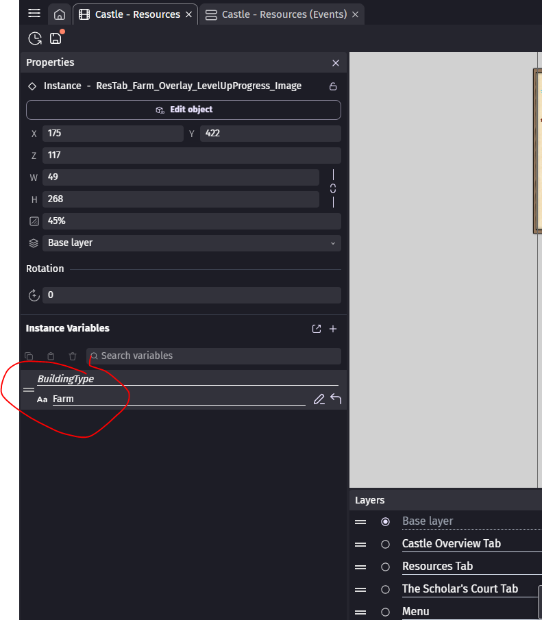Grab The Scholar's Court Tab drag handle
Image resolution: width=542 pixels, height=620 pixels.
coord(360,590)
